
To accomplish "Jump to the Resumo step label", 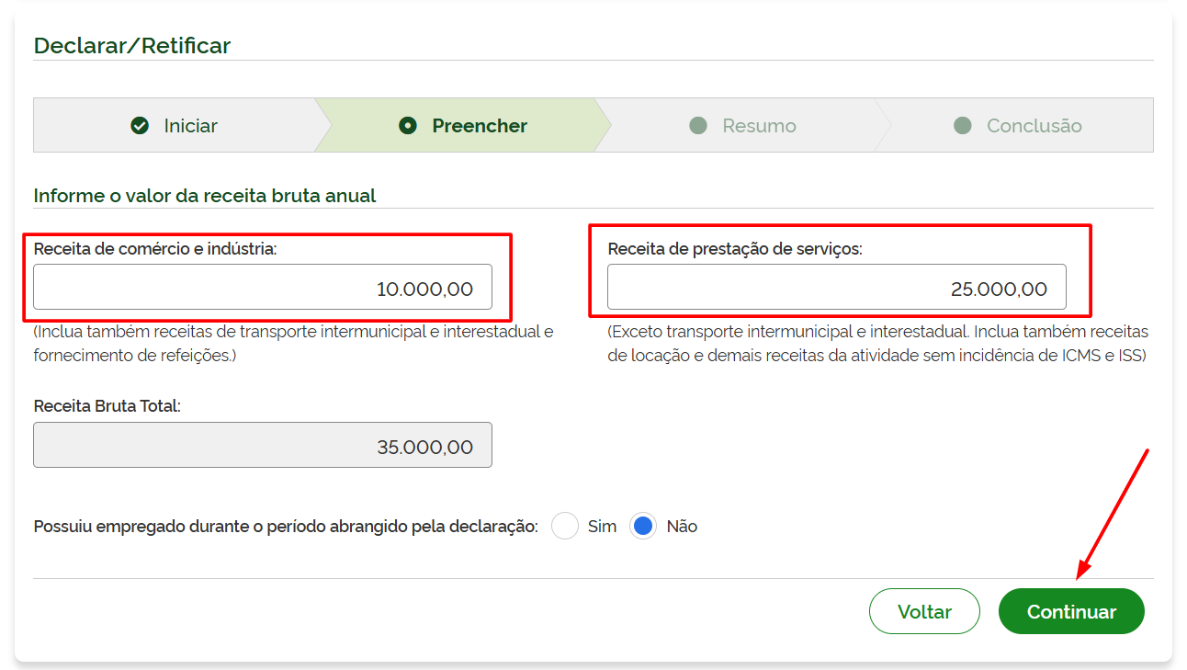I will (759, 126).
